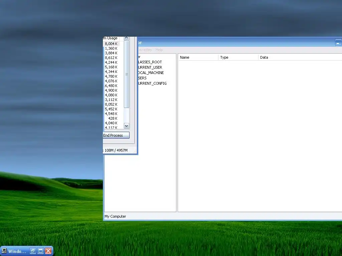Image resolution: width=342 pixels, height=256 pixels.
Task: Select the HKEY_CURRENT_USER tree entry
Action: (x=150, y=67)
